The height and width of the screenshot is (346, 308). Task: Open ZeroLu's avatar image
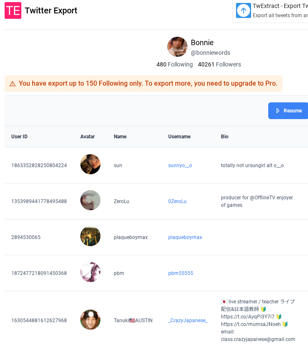[x=90, y=200]
